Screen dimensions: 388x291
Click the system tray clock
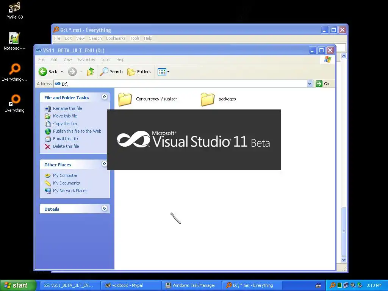pos(374,285)
